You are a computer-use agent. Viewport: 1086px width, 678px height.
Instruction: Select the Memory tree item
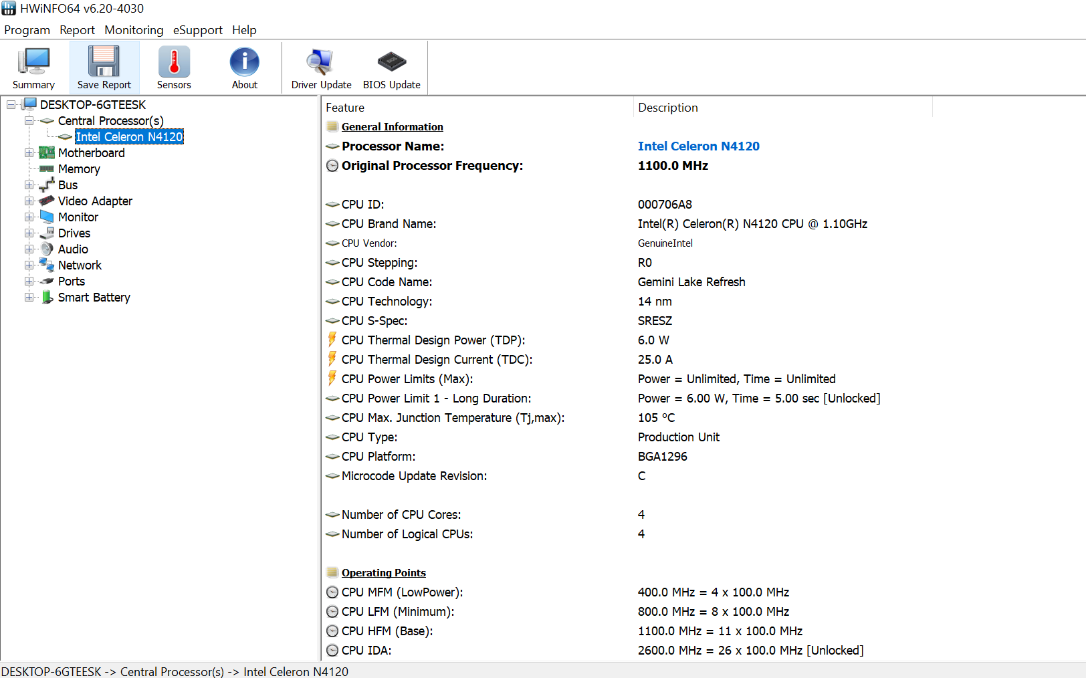click(x=79, y=169)
